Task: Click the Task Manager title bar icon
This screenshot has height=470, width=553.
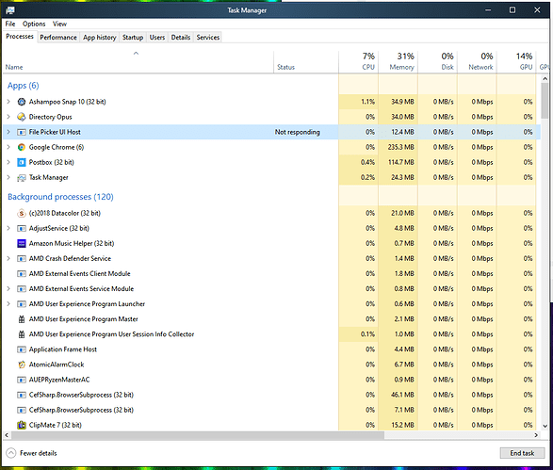Action: (10, 10)
